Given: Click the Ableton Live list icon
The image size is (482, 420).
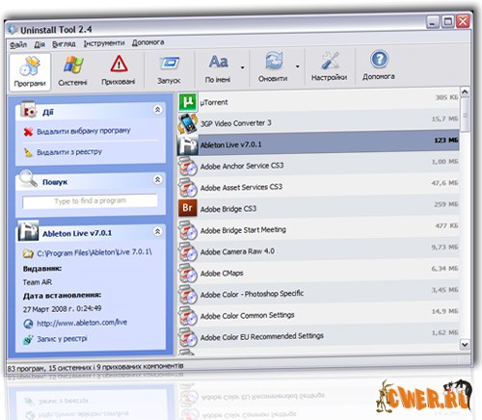Looking at the screenshot, I should coord(188,144).
